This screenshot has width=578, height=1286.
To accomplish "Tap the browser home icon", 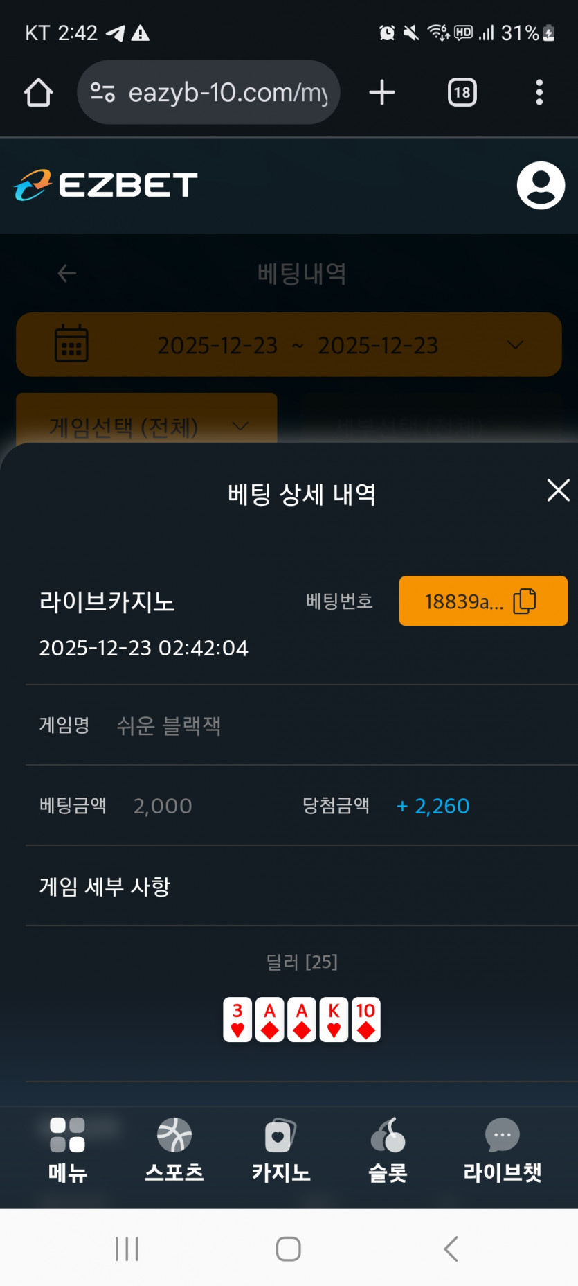I will [39, 93].
